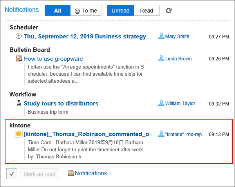Click the refresh notifications icon

click(168, 11)
